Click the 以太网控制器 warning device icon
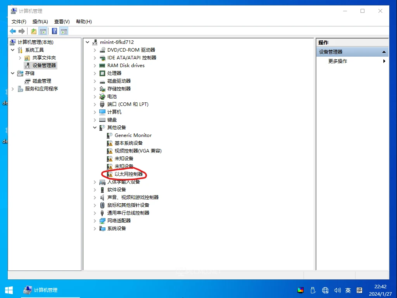 click(110, 174)
